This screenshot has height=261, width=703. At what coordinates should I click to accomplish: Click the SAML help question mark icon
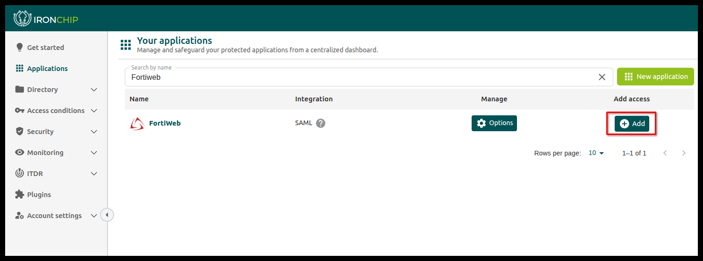click(x=321, y=123)
